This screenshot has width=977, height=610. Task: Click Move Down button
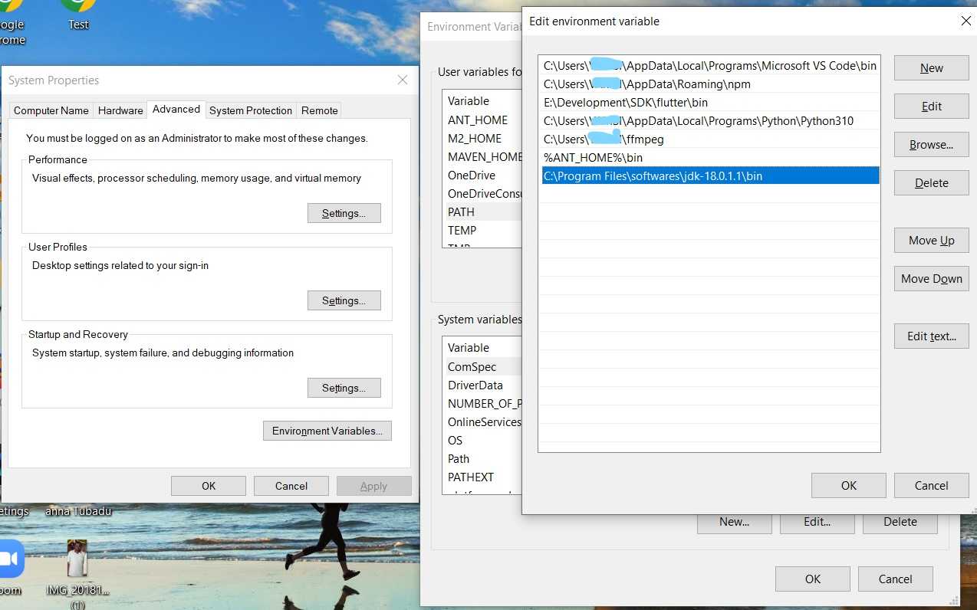tap(932, 278)
